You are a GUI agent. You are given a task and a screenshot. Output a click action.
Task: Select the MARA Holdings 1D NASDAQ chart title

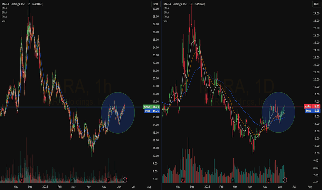[x=184, y=4]
